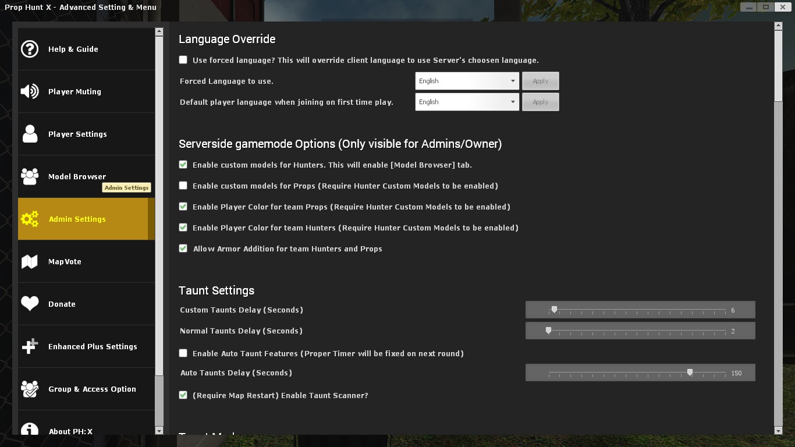
Task: Click the Donate heart icon
Action: [30, 304]
